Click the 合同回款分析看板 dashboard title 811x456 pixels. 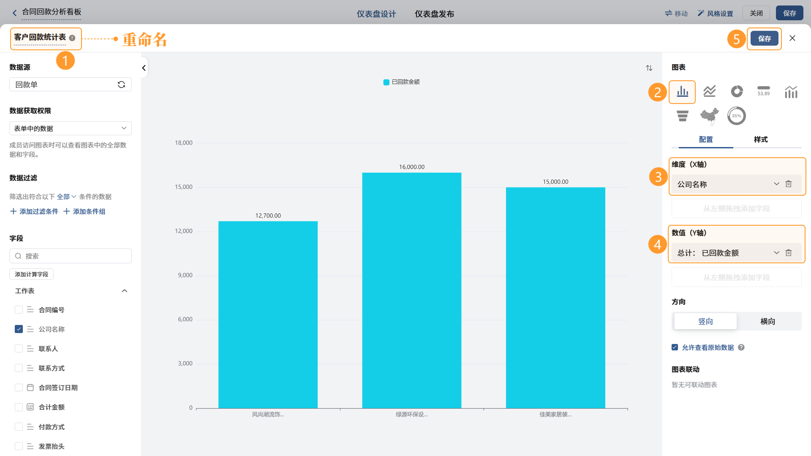coord(52,12)
